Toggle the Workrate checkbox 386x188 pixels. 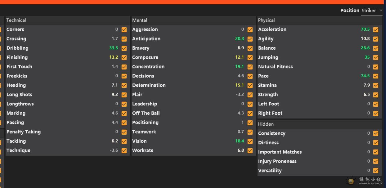(250, 151)
